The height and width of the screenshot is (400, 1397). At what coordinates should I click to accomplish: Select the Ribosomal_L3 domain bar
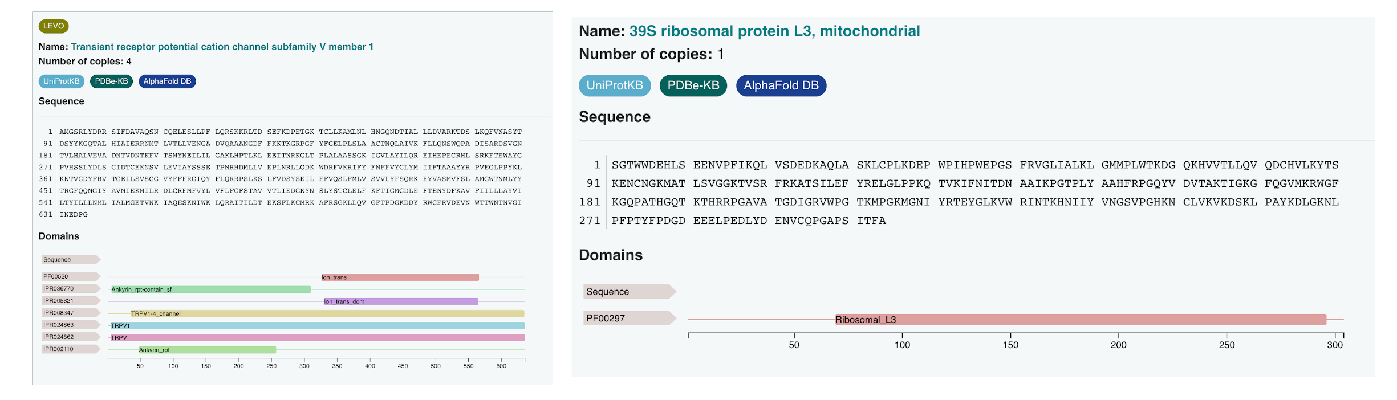[1080, 320]
